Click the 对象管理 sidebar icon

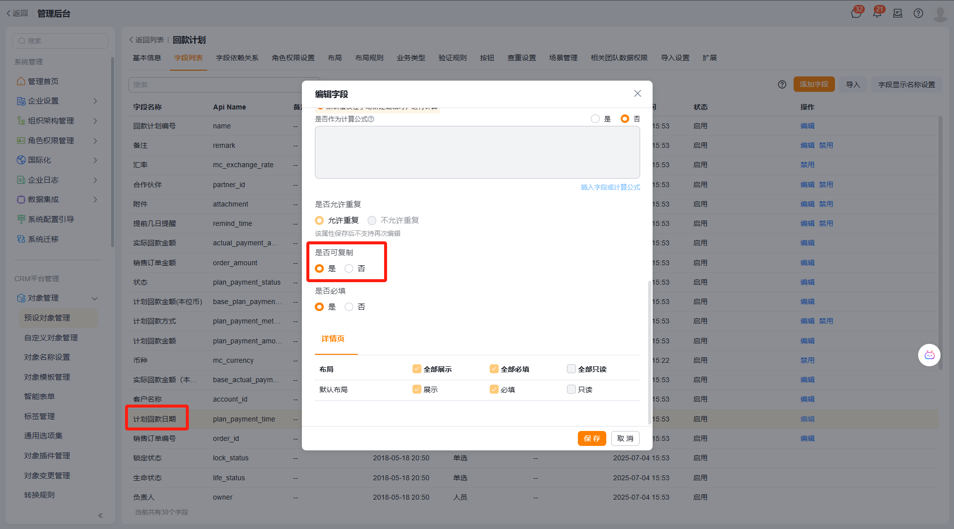pos(21,298)
